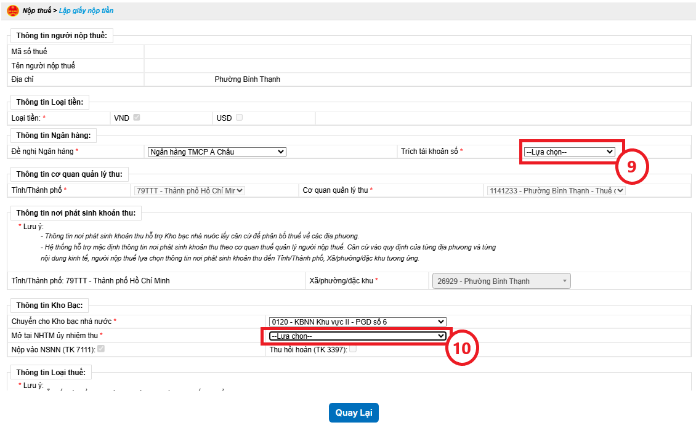Viewport: 696px width, 433px height.
Task: Open the Tỉnh/Thành phố 79TTT dropdown
Action: pos(189,190)
